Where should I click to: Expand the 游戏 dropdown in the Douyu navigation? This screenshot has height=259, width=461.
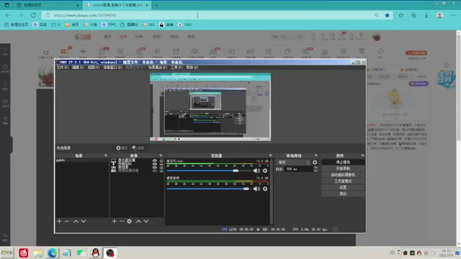[x=175, y=37]
